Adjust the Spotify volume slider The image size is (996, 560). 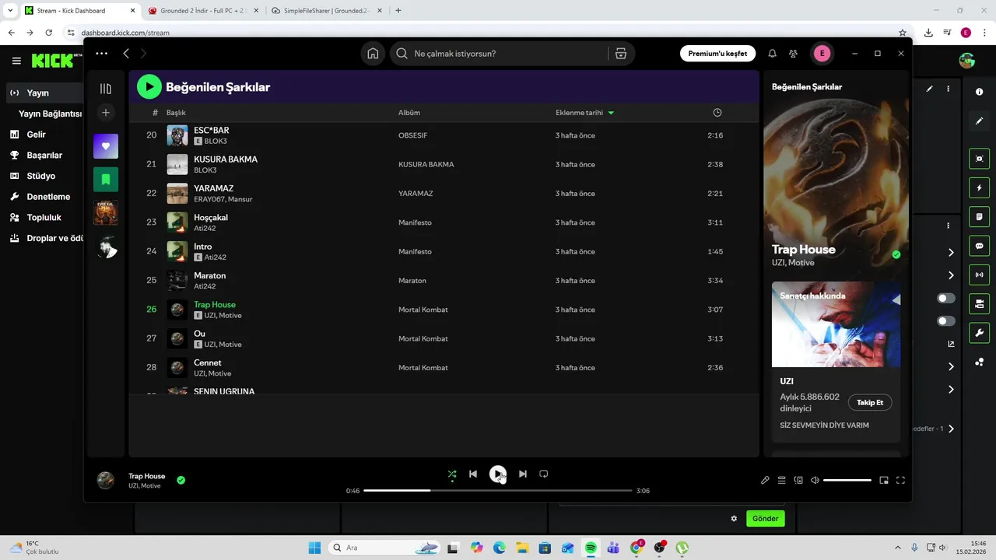pos(847,480)
